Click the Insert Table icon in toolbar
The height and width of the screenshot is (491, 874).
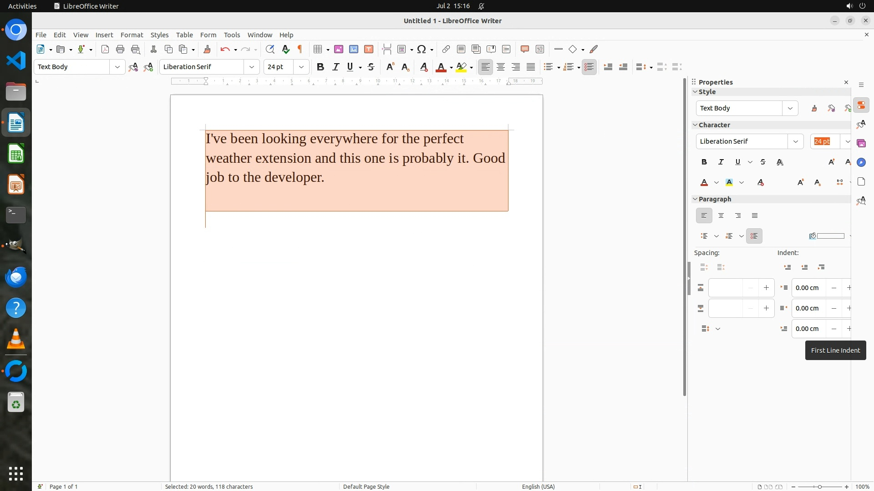pyautogui.click(x=318, y=49)
